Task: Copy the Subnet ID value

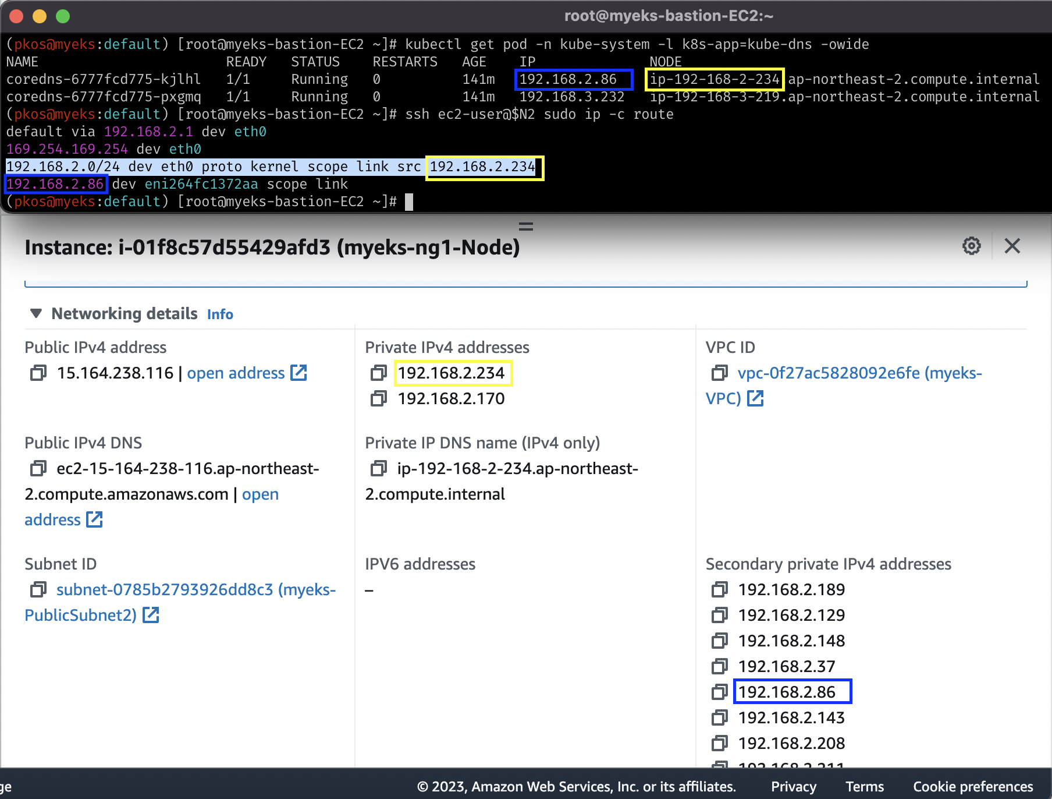Action: 38,589
